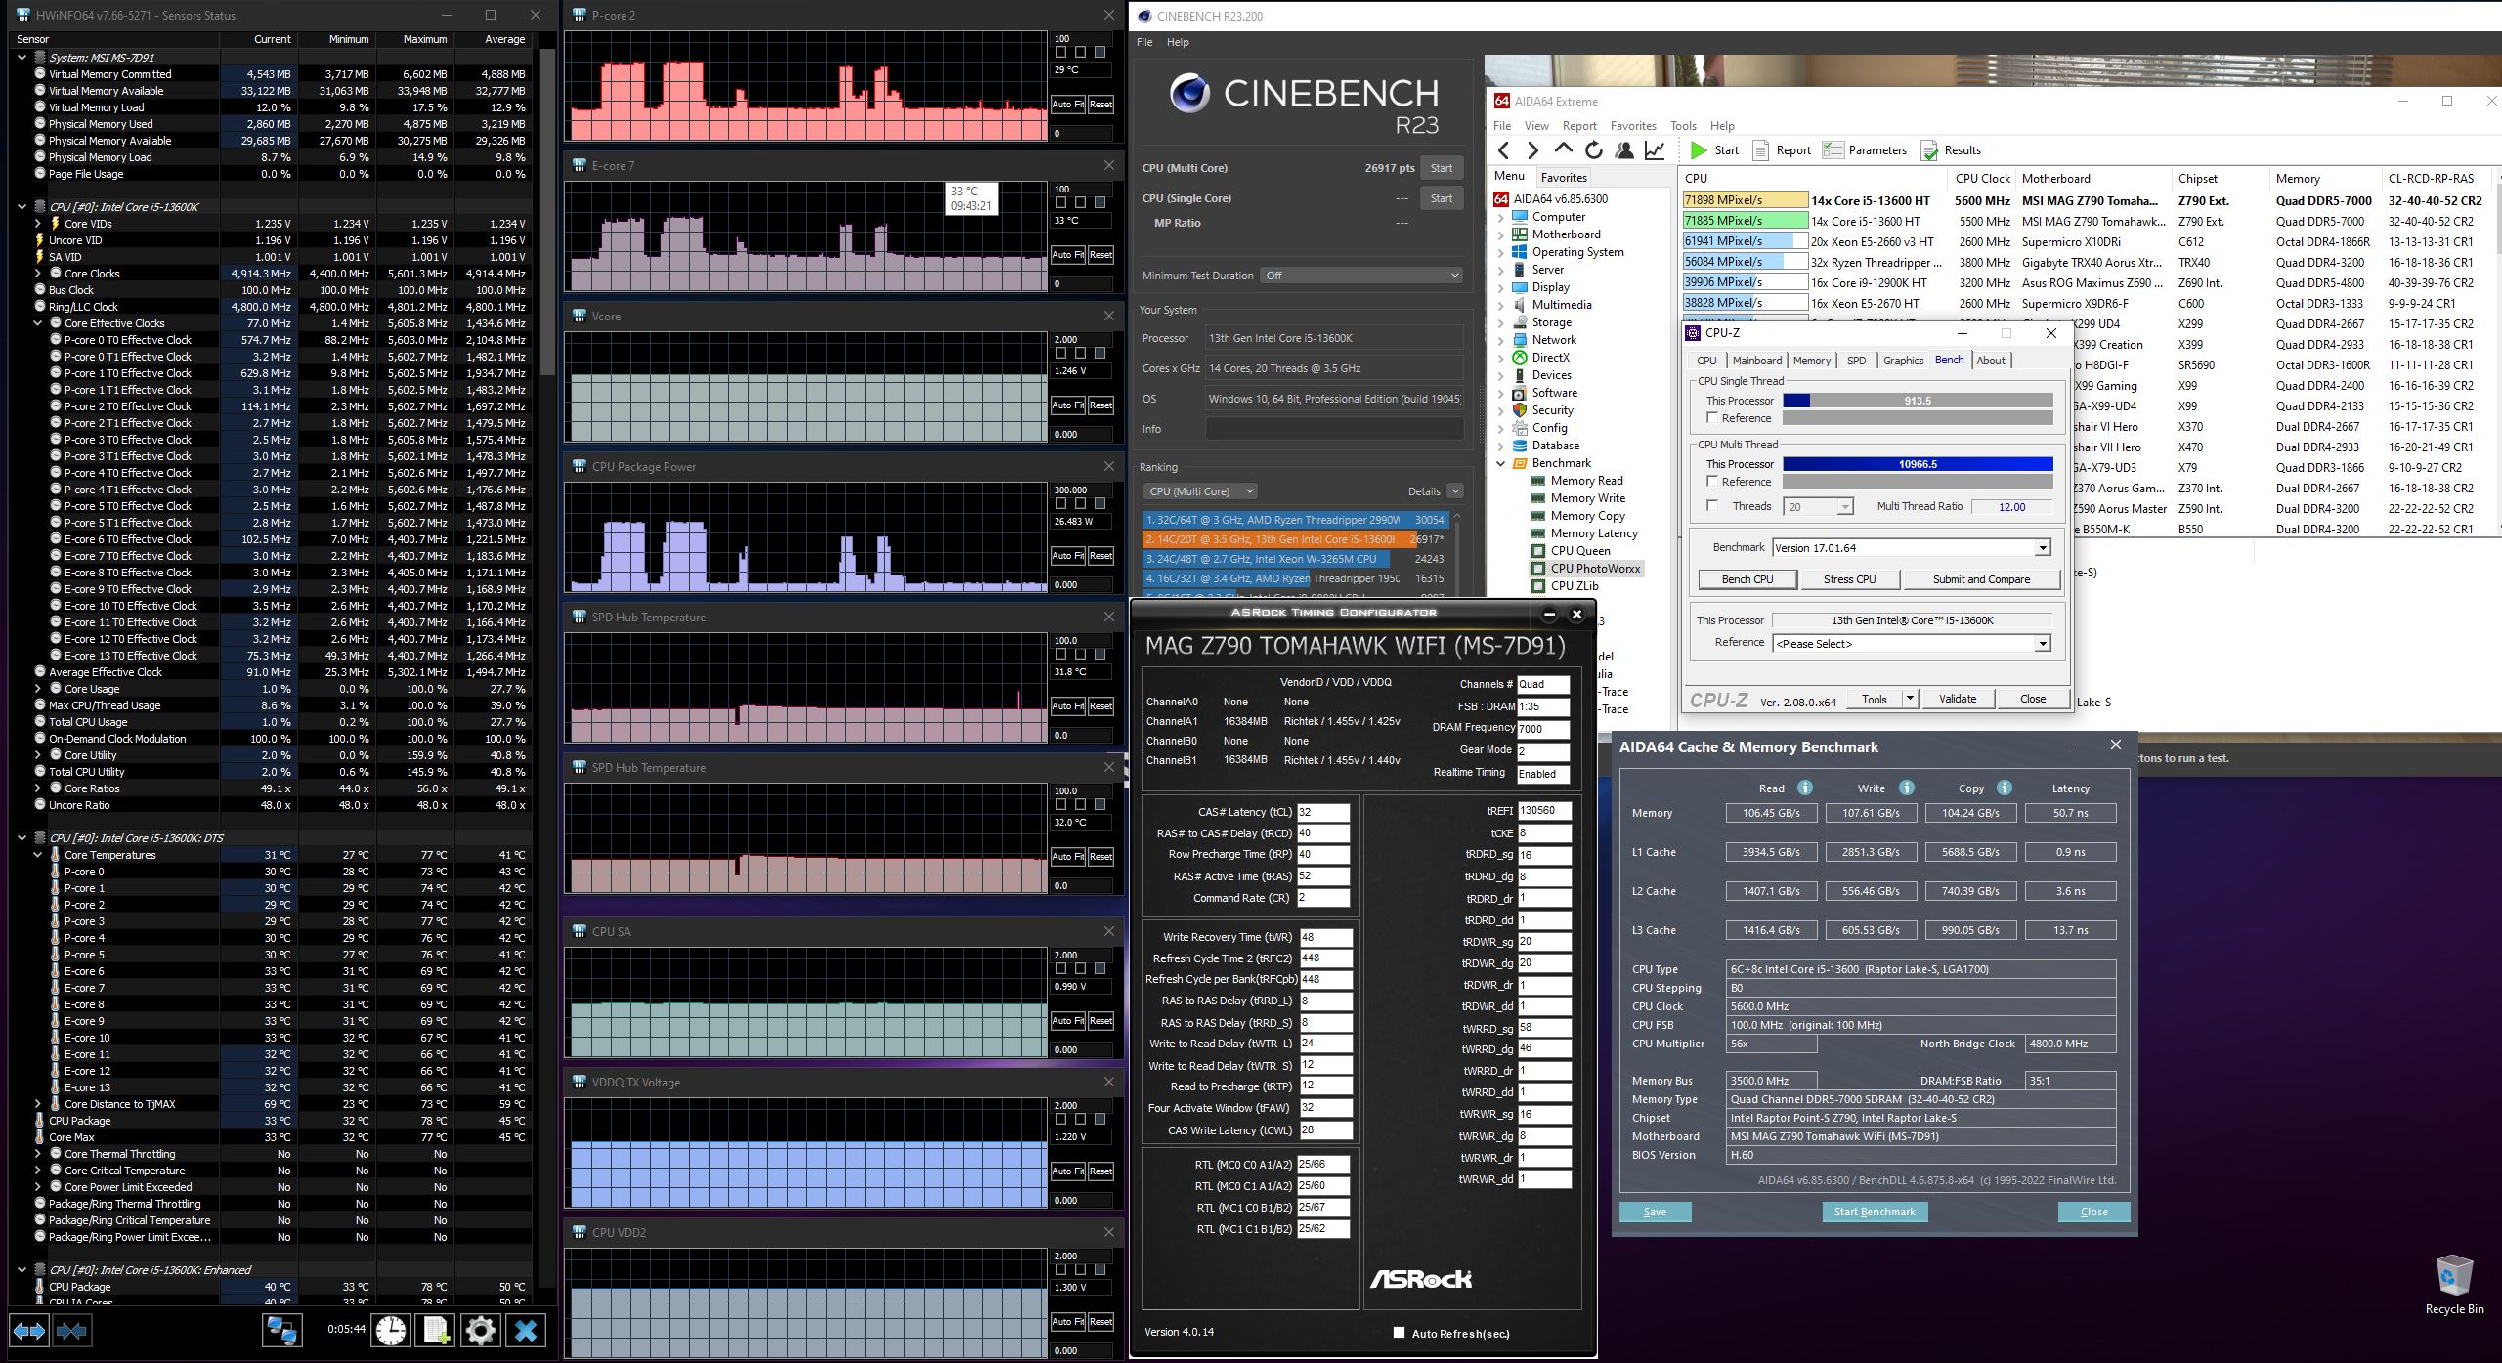
Task: Click HWiNFO remote network monitors icon
Action: pyautogui.click(x=281, y=1330)
